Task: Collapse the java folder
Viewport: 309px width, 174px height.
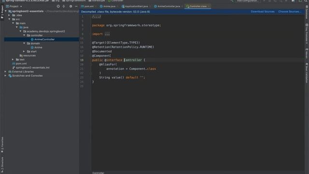Action: (x=17, y=27)
